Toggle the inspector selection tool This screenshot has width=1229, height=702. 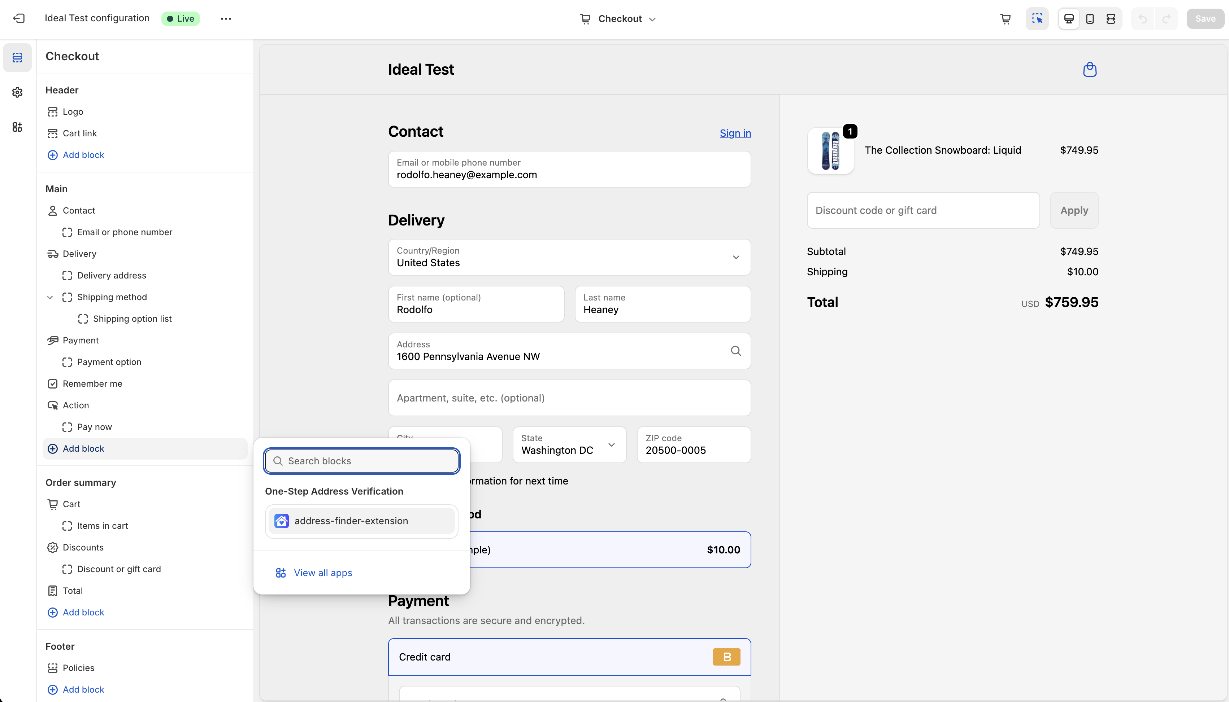pyautogui.click(x=1037, y=18)
